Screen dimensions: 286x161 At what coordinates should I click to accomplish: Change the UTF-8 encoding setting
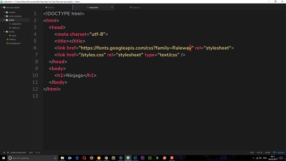coord(259,153)
